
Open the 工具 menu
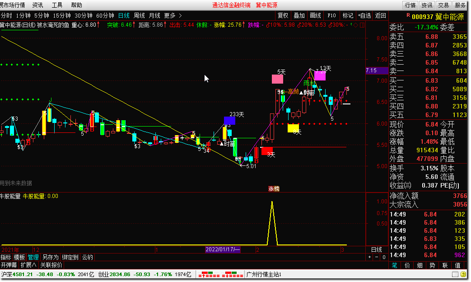(57, 5)
